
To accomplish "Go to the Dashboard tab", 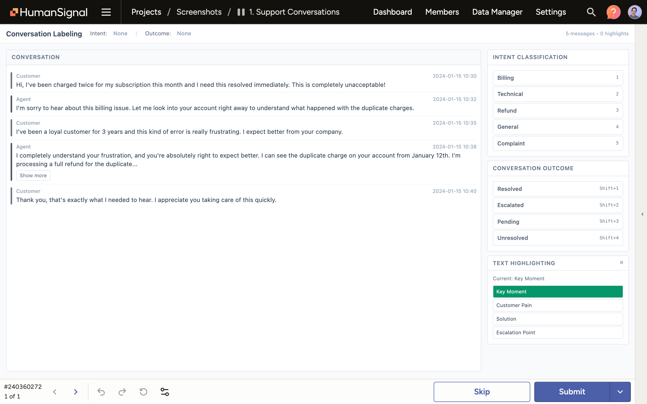I will (x=392, y=12).
